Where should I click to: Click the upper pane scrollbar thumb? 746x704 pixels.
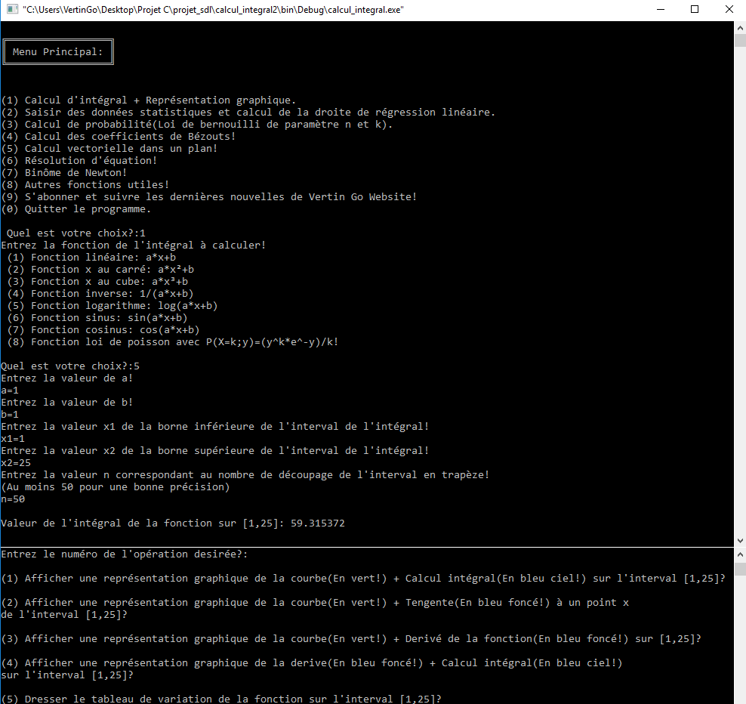click(x=740, y=41)
